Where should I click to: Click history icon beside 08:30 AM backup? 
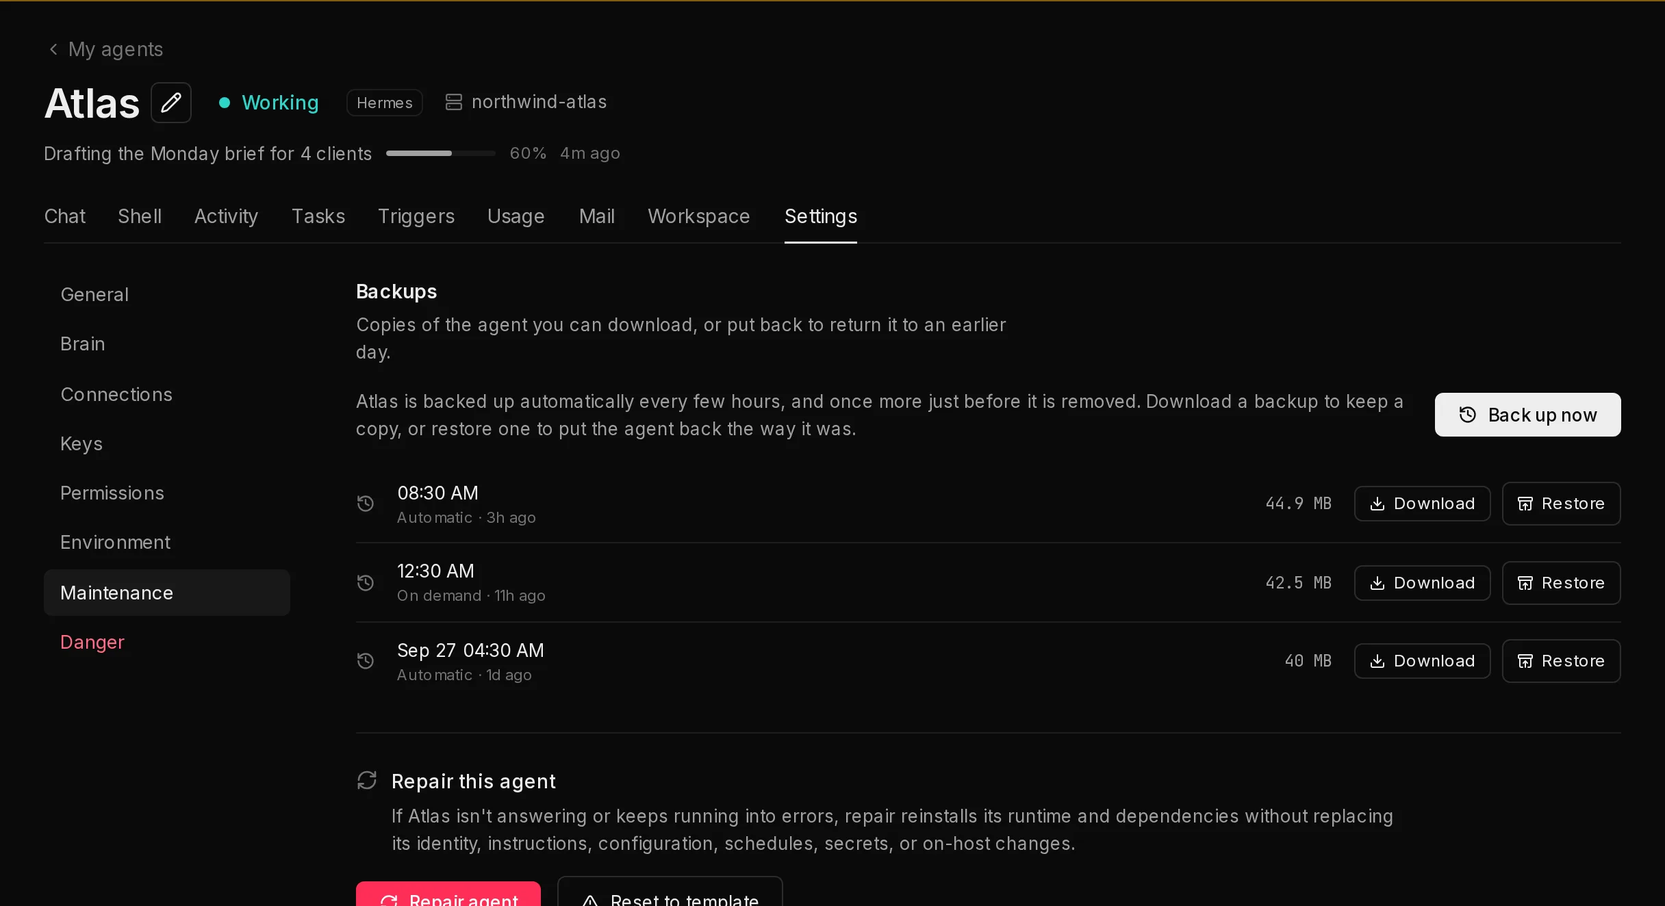coord(366,504)
